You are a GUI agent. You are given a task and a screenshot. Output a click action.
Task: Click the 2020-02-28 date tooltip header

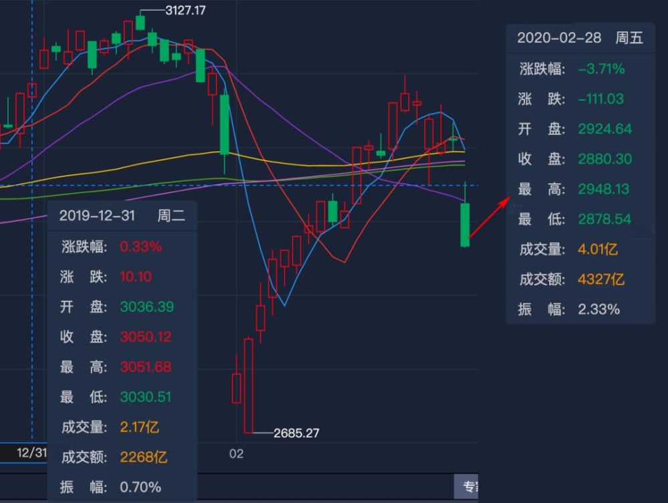click(x=580, y=38)
